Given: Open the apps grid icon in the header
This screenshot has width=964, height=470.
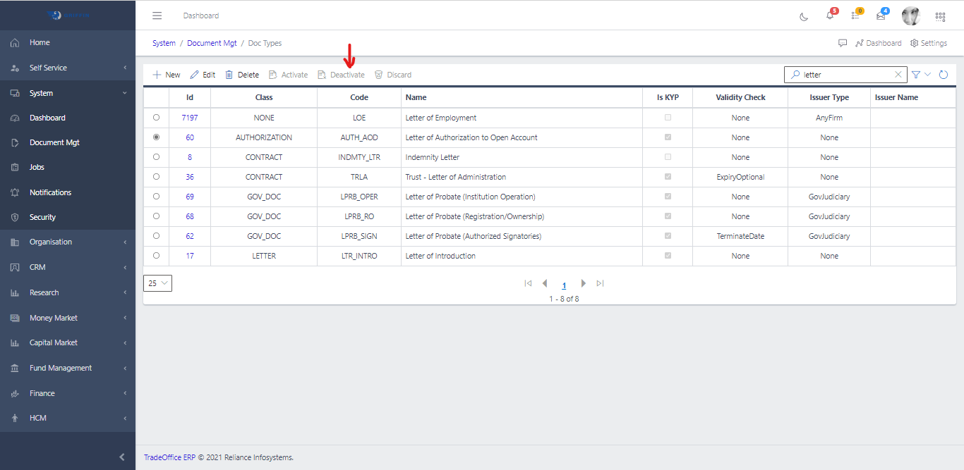Looking at the screenshot, I should tap(940, 16).
